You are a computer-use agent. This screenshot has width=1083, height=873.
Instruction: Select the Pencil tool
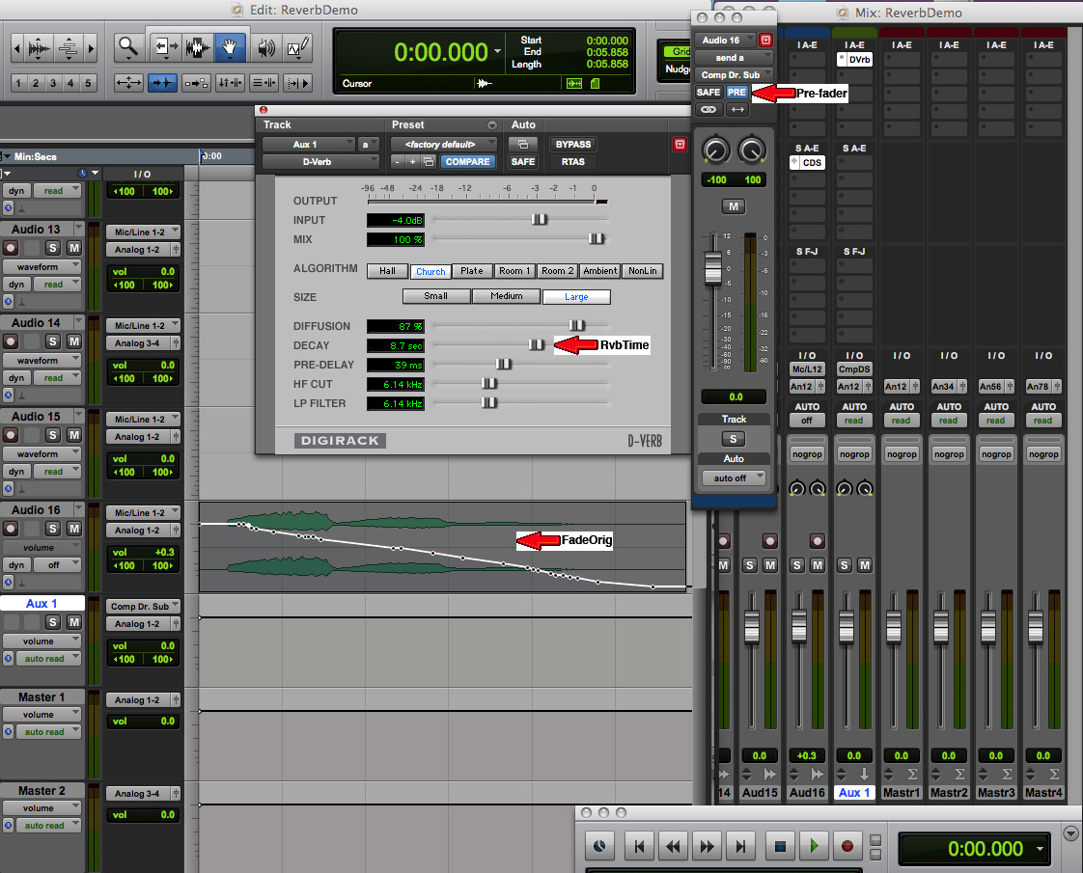click(298, 46)
